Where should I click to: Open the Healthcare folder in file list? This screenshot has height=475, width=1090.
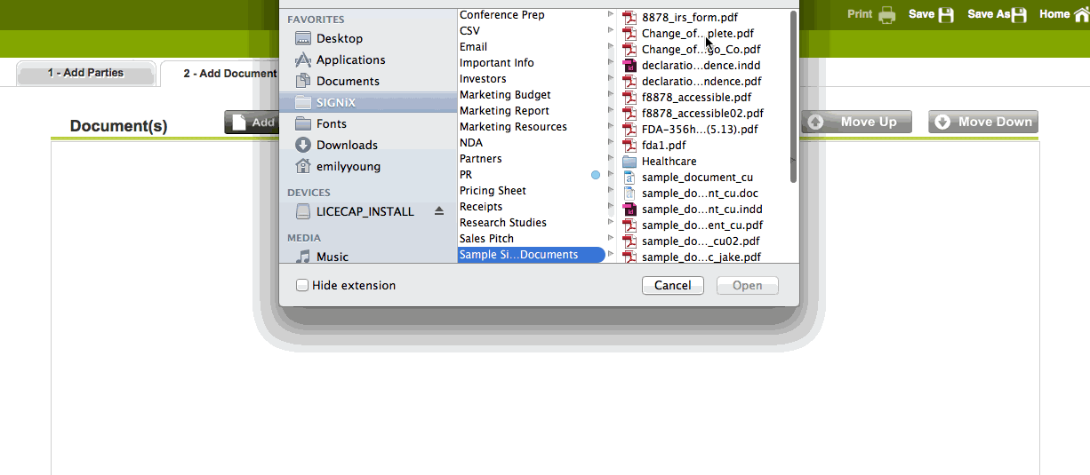pyautogui.click(x=669, y=162)
